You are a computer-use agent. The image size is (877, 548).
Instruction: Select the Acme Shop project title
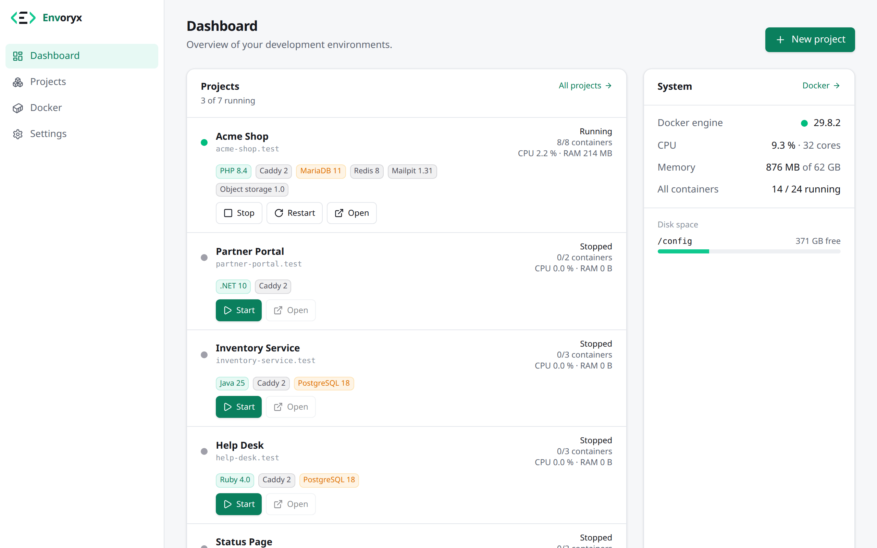coord(242,136)
